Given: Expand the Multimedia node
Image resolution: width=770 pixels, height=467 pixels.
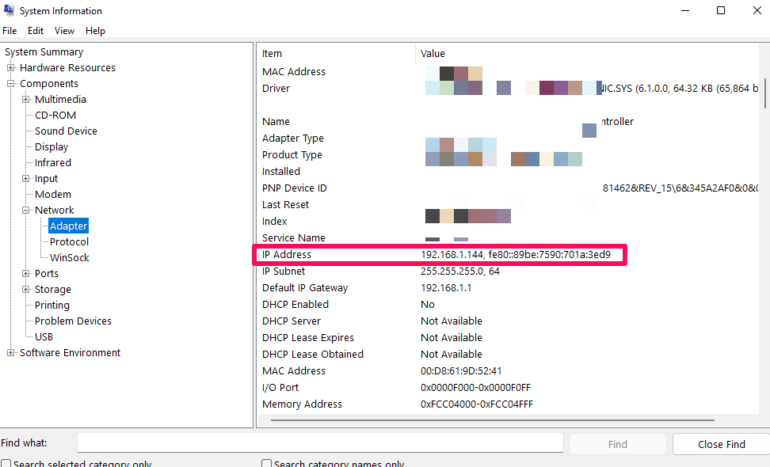Looking at the screenshot, I should coord(25,100).
